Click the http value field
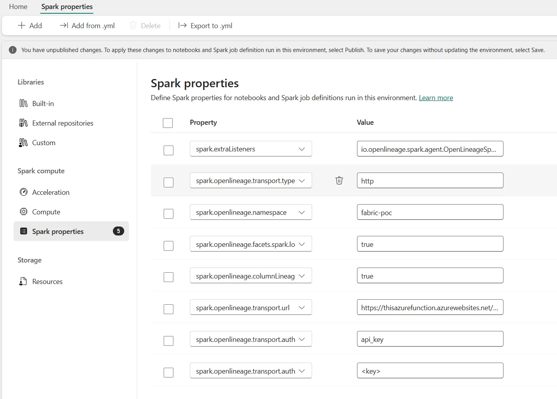The width and height of the screenshot is (557, 399). 430,180
